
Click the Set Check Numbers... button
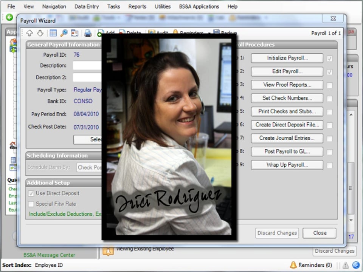click(x=287, y=98)
